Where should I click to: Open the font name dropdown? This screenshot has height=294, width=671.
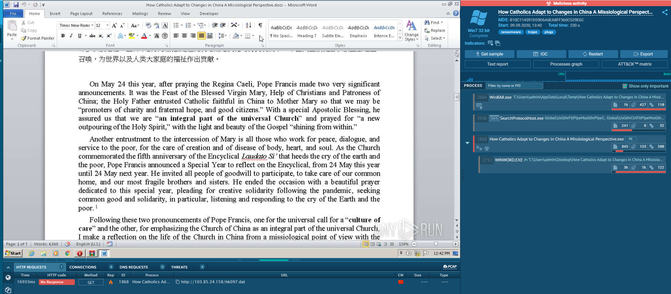point(92,25)
